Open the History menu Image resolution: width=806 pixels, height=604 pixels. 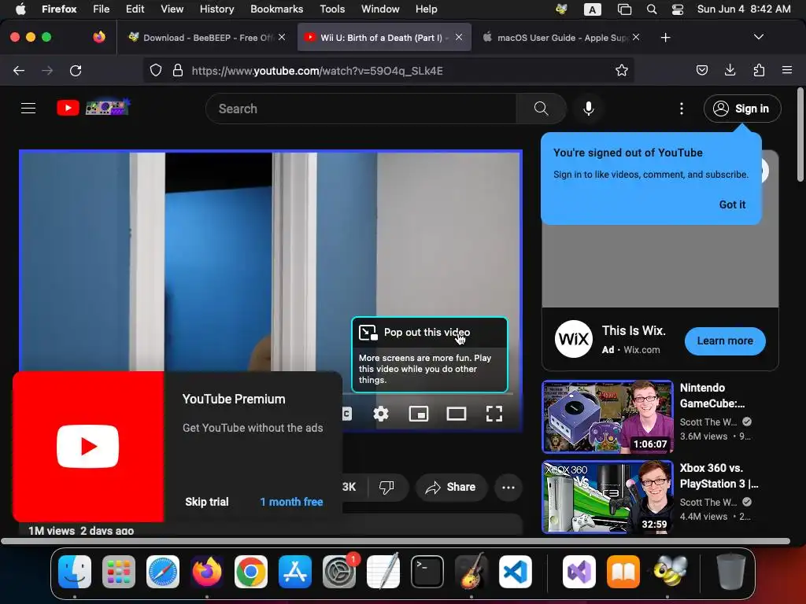pyautogui.click(x=216, y=9)
